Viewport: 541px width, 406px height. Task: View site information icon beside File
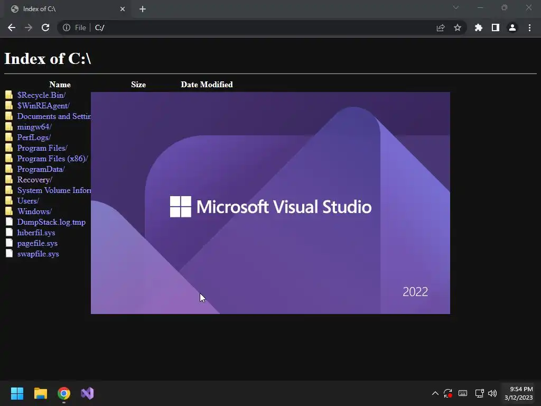pyautogui.click(x=67, y=27)
